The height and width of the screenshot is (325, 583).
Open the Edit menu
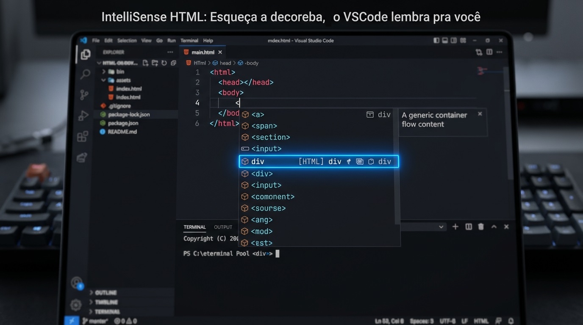coord(108,41)
